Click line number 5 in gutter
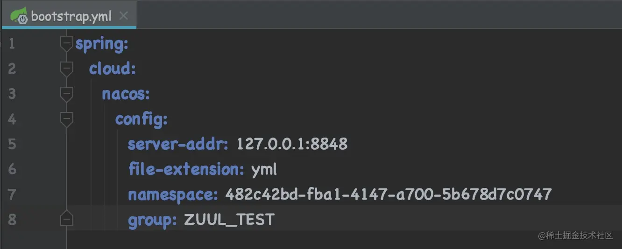This screenshot has height=249, width=622. coord(12,144)
